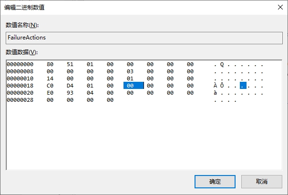The width and height of the screenshot is (288, 195).
Task: Click the Q character in ASCII column
Action: click(222, 64)
